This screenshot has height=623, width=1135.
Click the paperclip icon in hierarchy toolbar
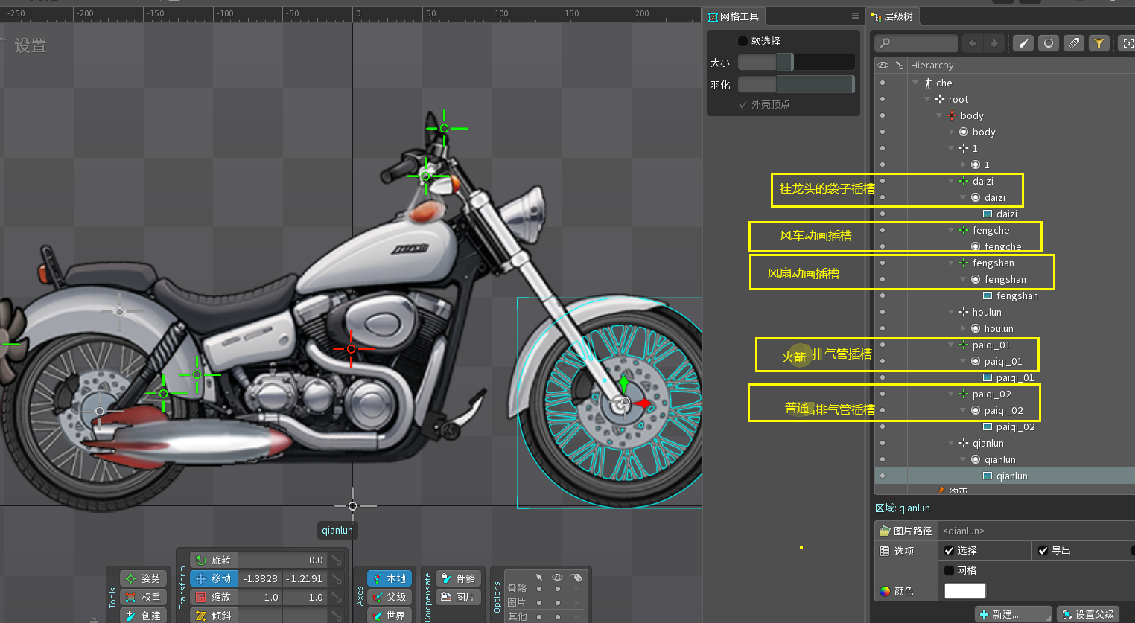(x=1073, y=43)
